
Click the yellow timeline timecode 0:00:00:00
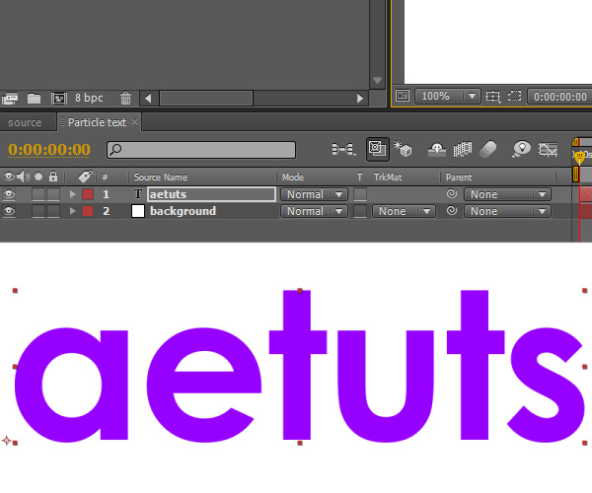pos(49,150)
